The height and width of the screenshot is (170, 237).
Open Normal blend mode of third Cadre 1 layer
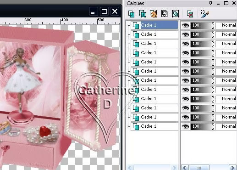point(226,44)
